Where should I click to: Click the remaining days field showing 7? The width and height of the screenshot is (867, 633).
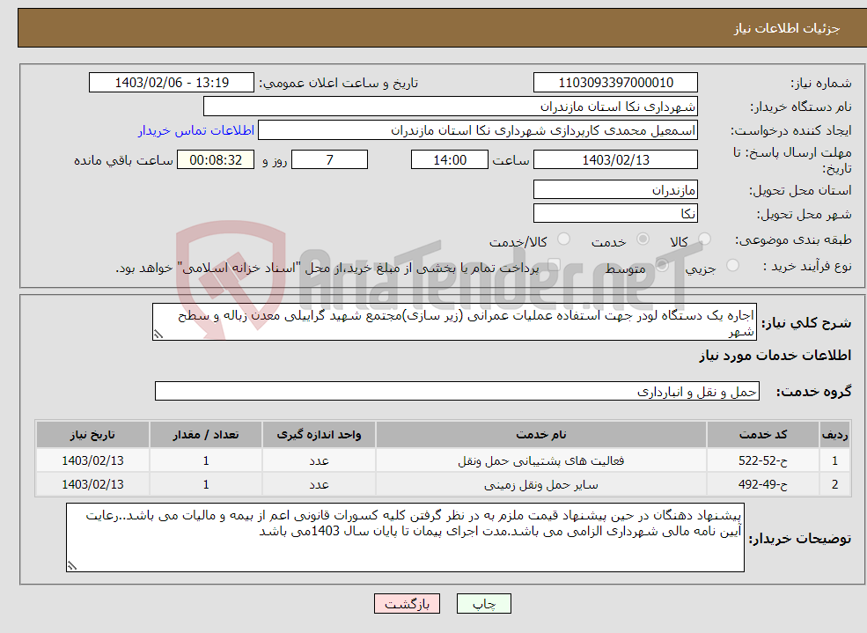point(329,159)
